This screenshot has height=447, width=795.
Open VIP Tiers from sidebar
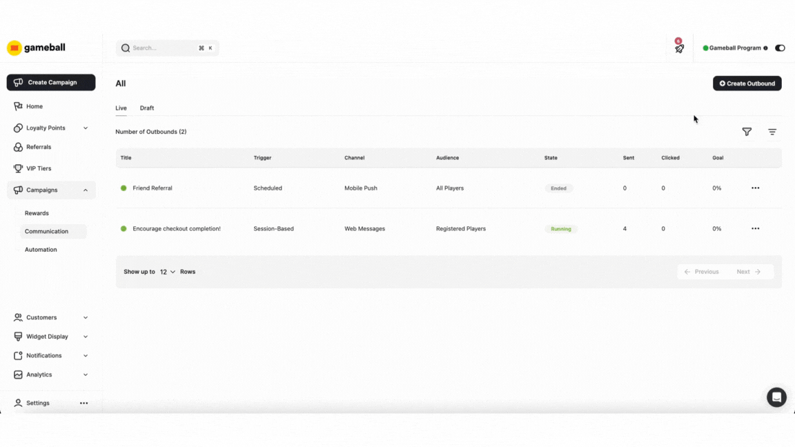pyautogui.click(x=19, y=168)
